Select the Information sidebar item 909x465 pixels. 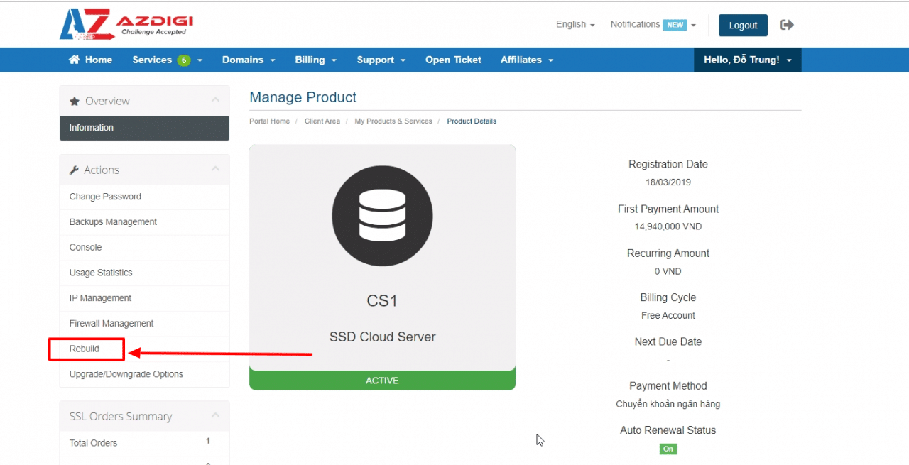click(92, 128)
